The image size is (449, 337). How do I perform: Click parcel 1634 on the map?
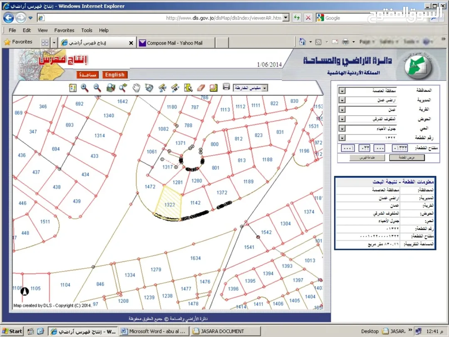click(x=195, y=258)
